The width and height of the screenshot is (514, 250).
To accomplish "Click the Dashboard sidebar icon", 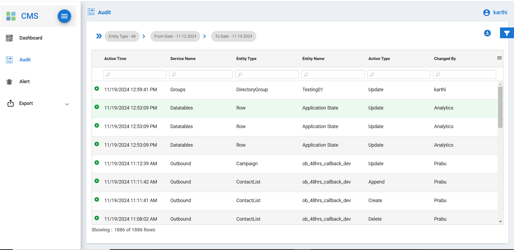I will (x=9, y=38).
